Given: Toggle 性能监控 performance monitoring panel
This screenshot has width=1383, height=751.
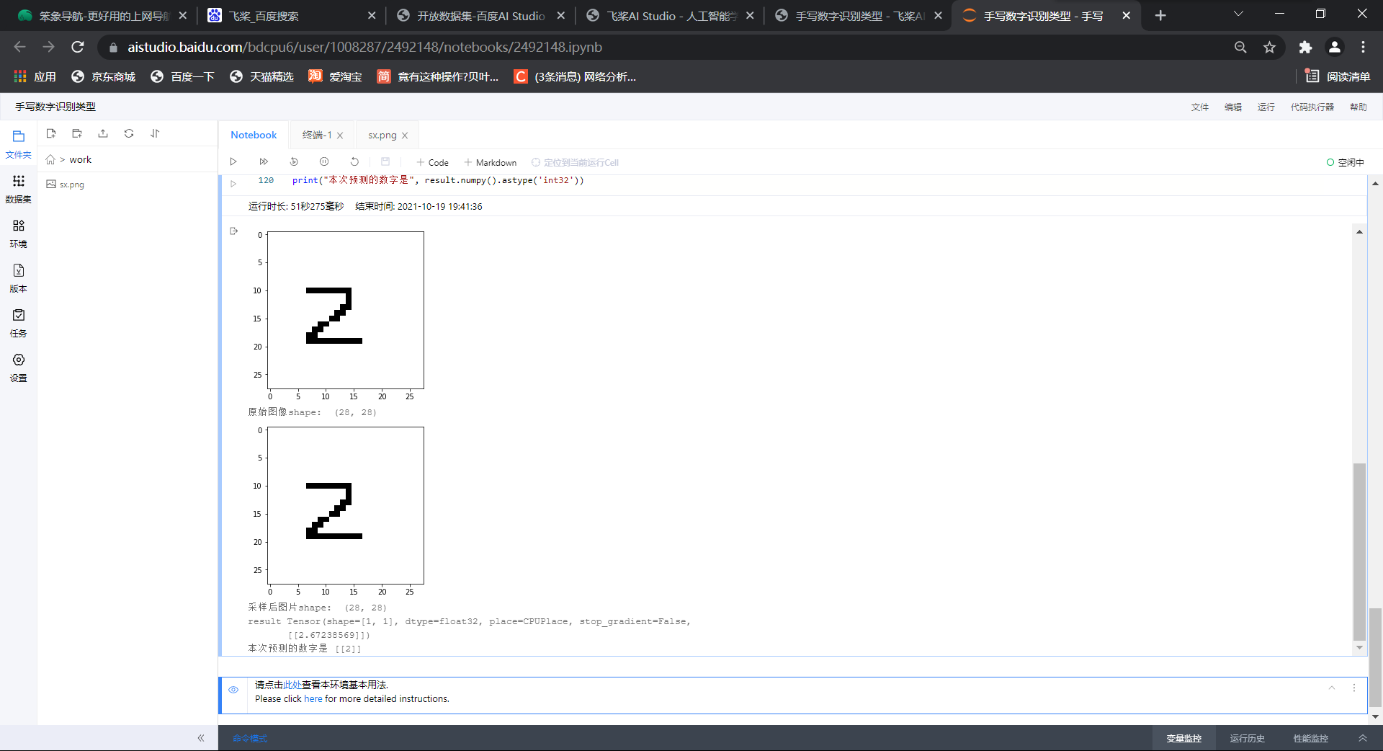Looking at the screenshot, I should [1310, 738].
